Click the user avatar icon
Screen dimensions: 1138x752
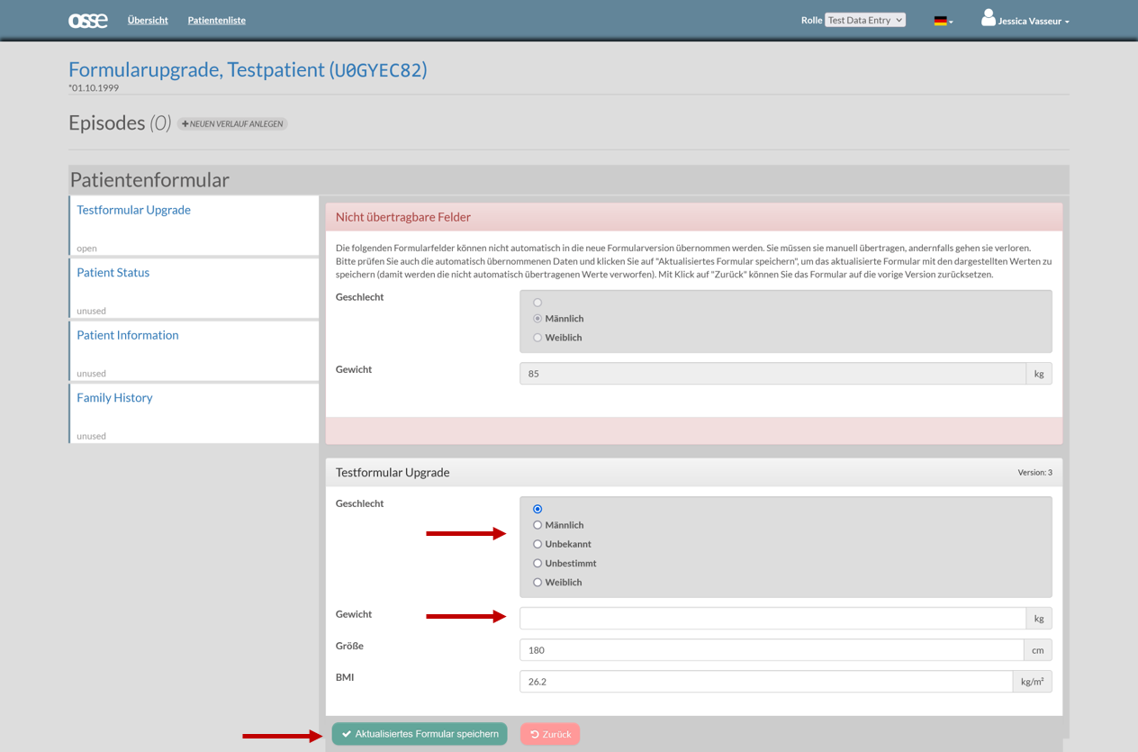tap(988, 18)
